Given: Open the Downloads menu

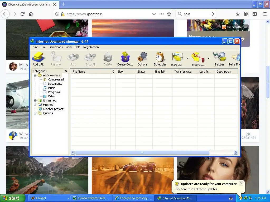Looking at the screenshot, I should pos(56,47).
